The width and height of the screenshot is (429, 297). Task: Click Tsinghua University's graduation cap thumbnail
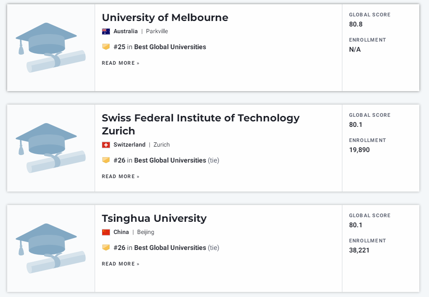[50, 248]
